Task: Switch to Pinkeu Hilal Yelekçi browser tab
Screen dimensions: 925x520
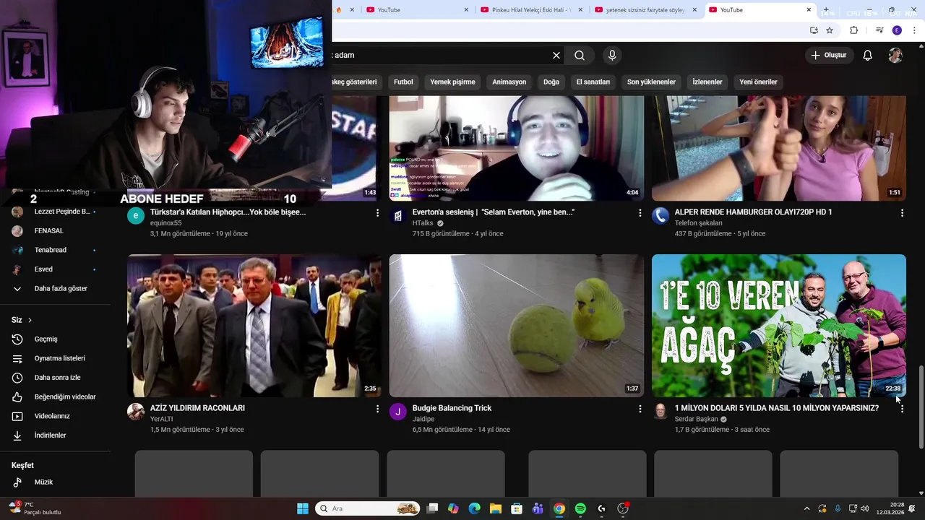Action: [531, 10]
